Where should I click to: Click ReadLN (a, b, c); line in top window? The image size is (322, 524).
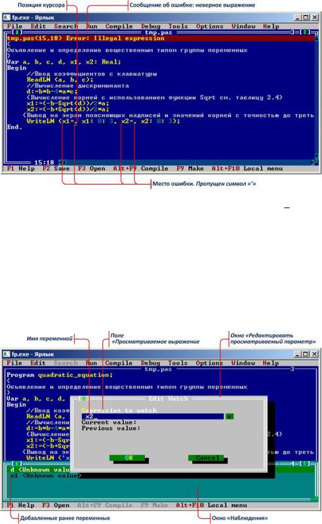tap(60, 80)
